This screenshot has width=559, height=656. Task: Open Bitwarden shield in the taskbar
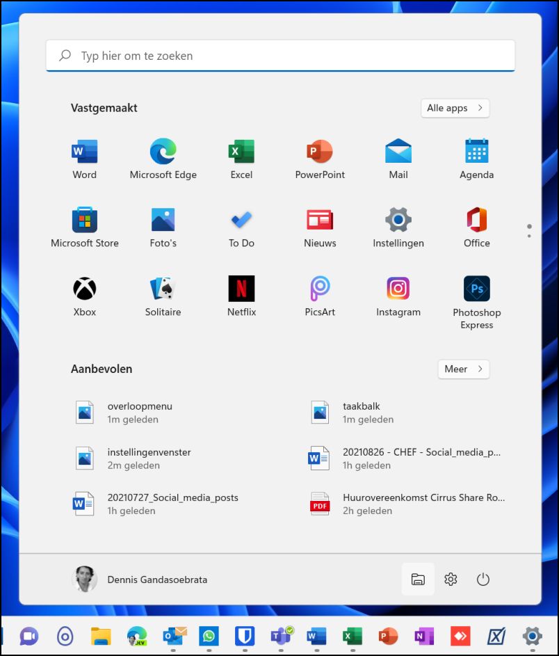245,637
